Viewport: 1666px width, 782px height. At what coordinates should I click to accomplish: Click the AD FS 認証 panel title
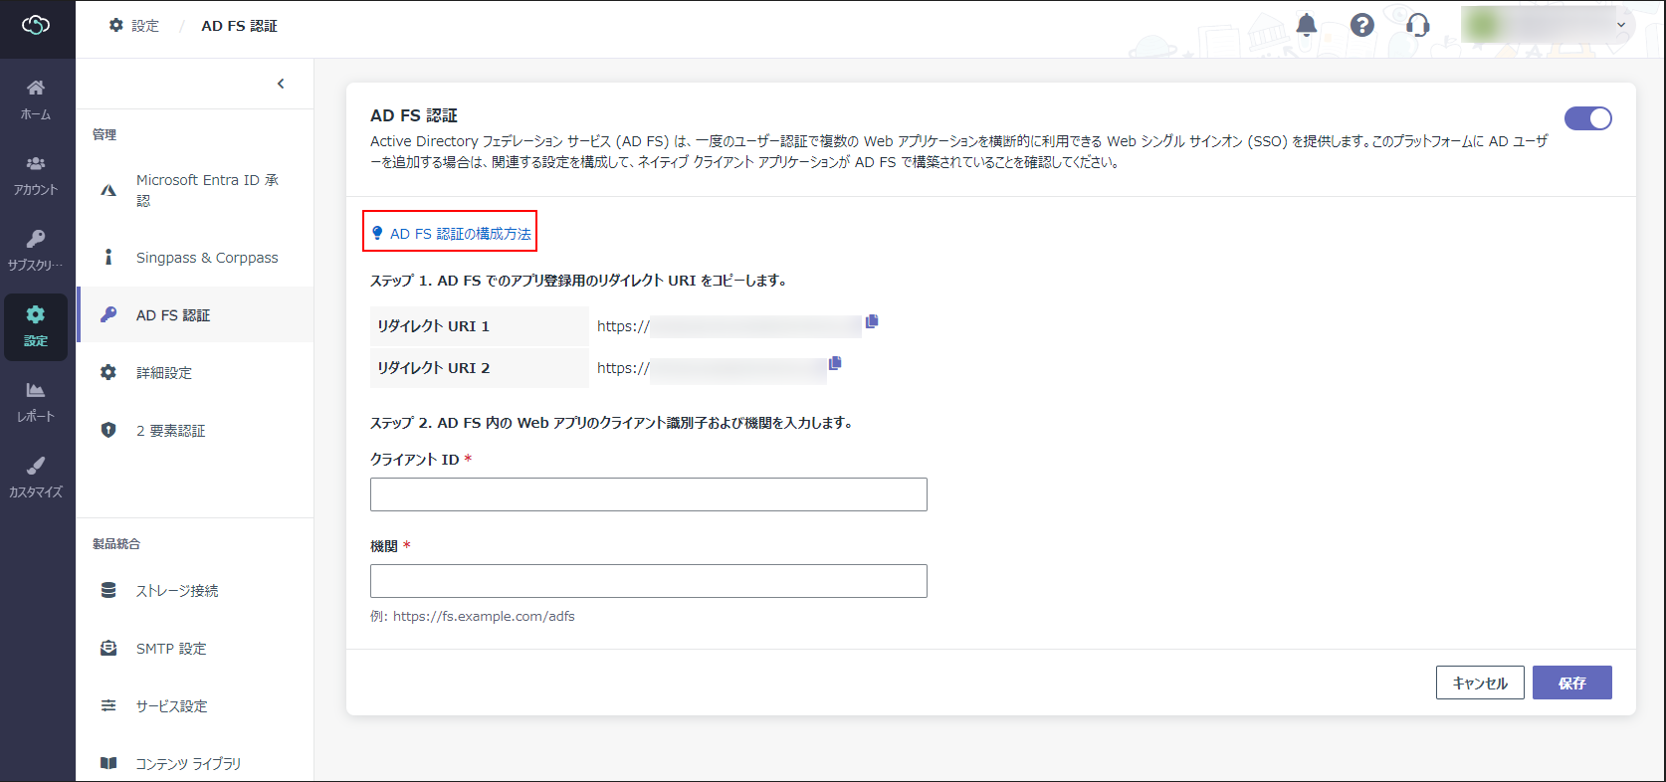[414, 115]
